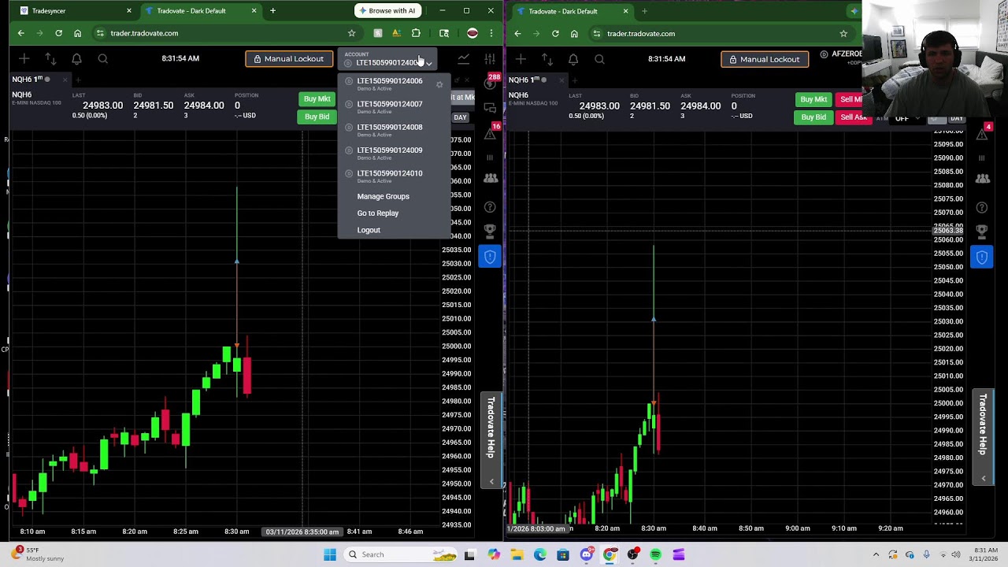
Task: Open notifications bell in right Tradovate window
Action: (573, 59)
